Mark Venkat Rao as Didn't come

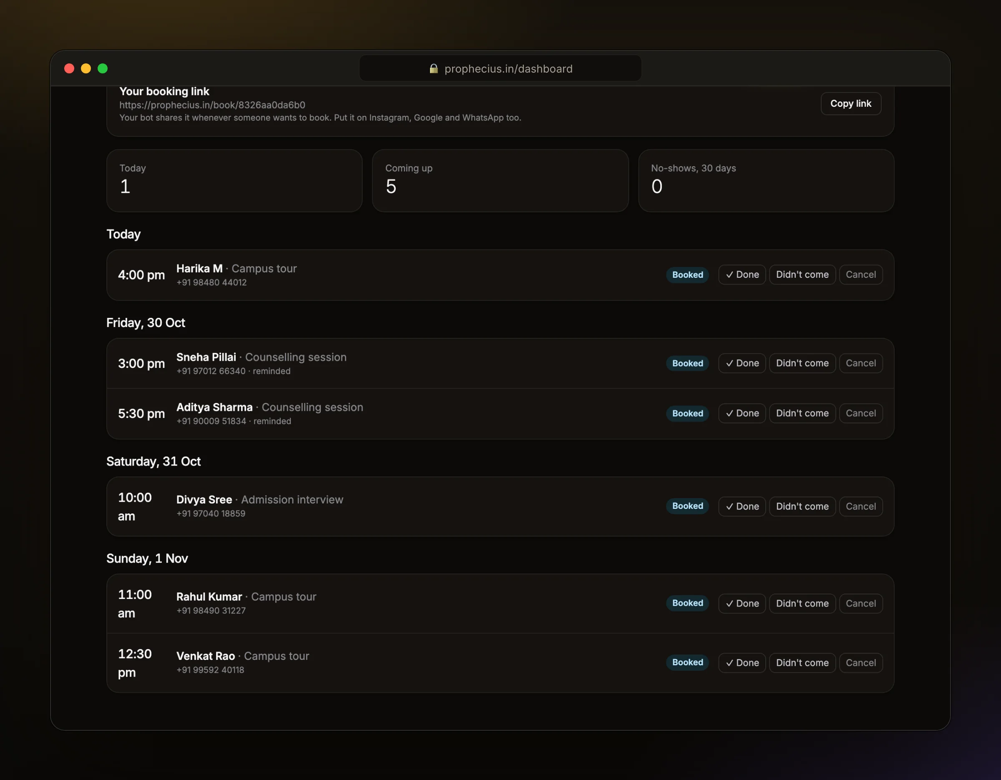(802, 663)
